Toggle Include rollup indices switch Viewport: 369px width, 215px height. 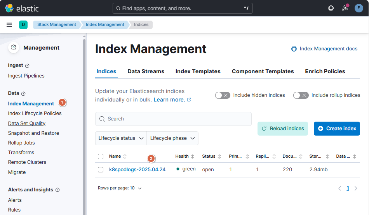click(x=301, y=95)
